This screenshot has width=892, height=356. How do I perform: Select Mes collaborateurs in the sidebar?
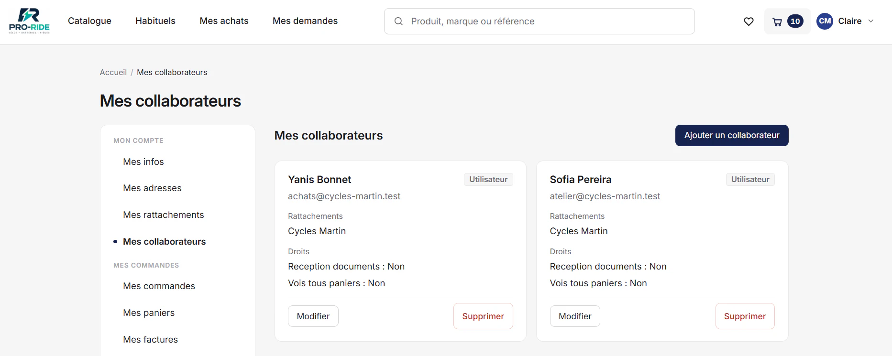point(165,242)
